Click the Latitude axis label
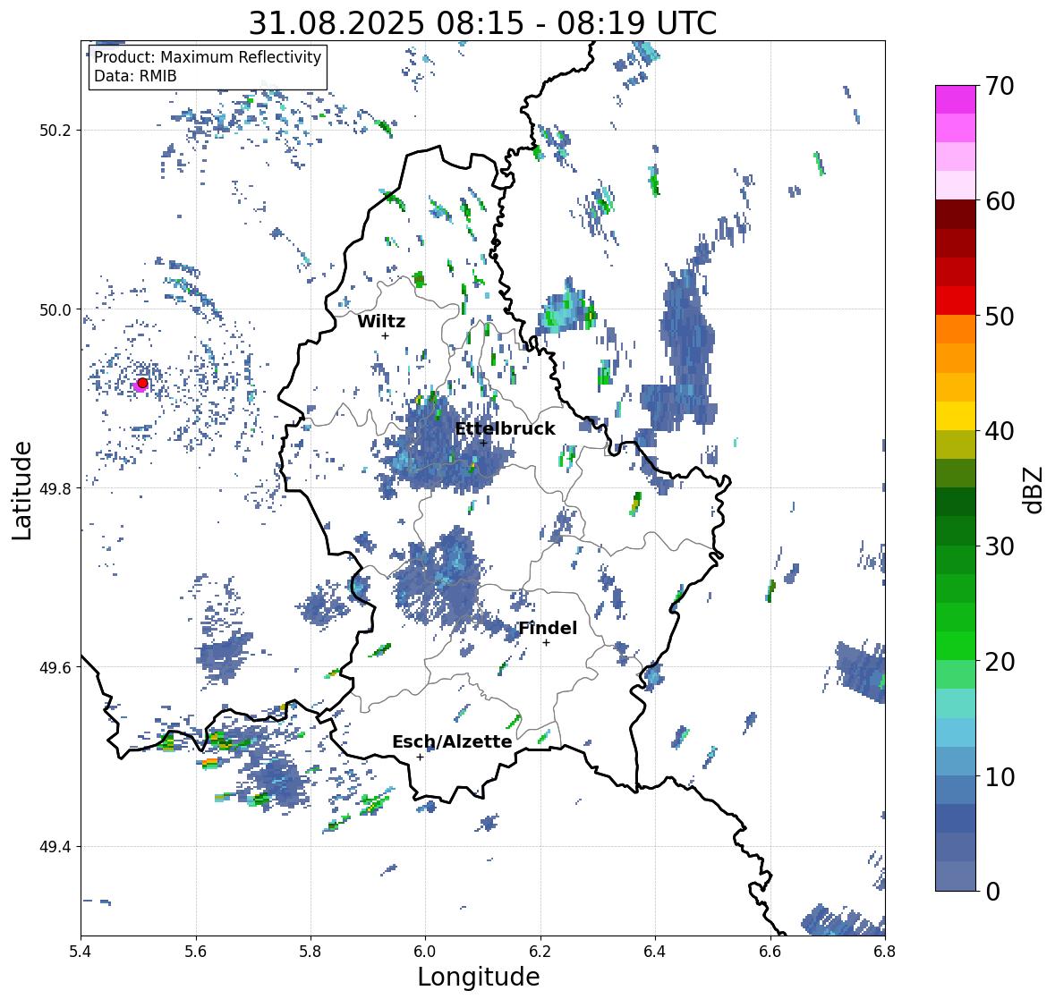 pos(22,490)
